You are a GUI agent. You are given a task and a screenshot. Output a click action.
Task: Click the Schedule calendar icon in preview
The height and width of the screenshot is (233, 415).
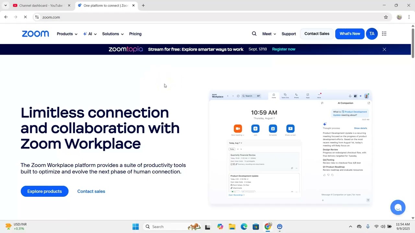[273, 128]
